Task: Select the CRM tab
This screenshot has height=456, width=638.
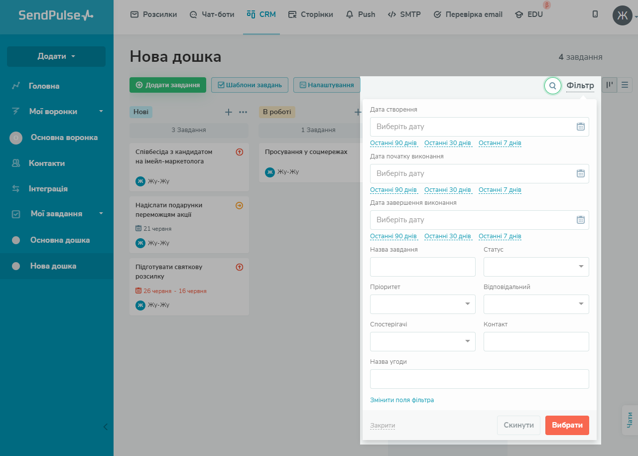Action: [261, 14]
